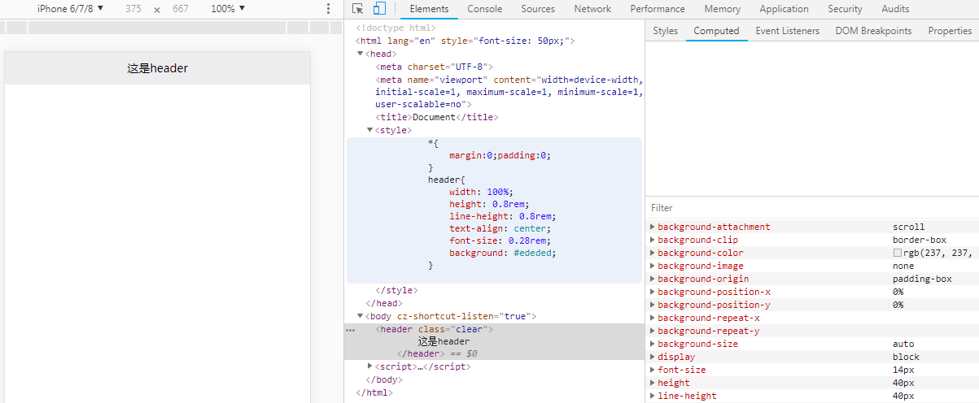
Task: Click the rgb(237, 237 color swatch
Action: (x=898, y=253)
